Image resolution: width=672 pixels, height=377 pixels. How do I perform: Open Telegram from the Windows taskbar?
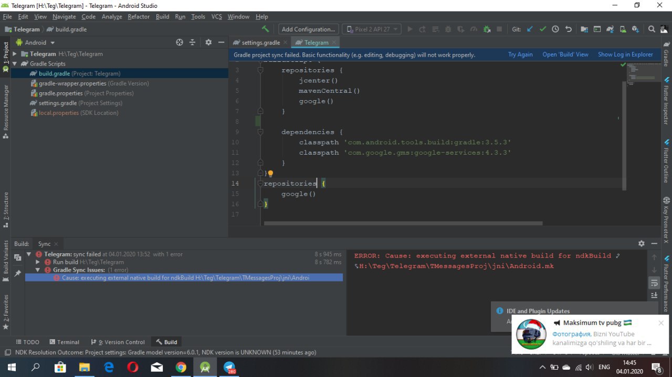click(x=229, y=368)
